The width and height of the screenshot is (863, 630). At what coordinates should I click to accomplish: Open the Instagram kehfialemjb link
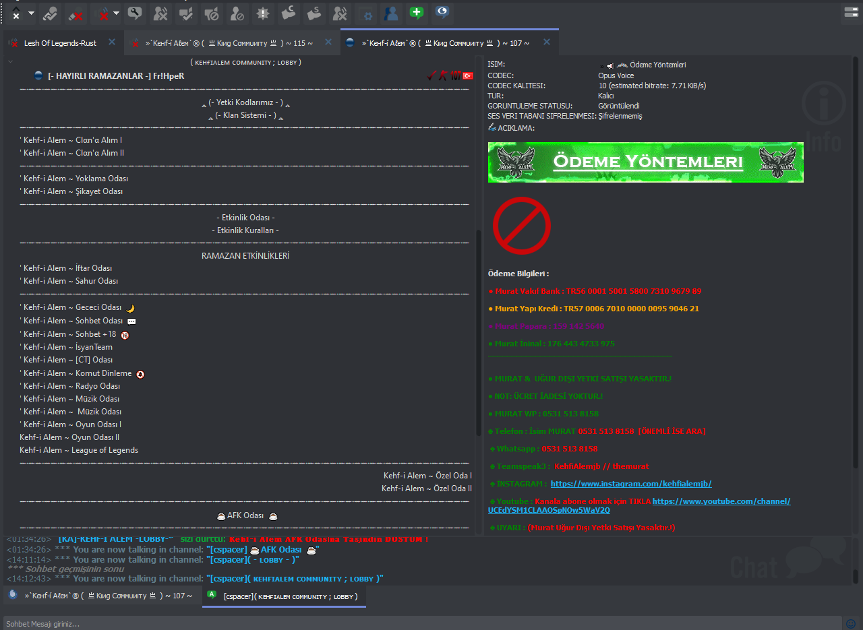631,484
